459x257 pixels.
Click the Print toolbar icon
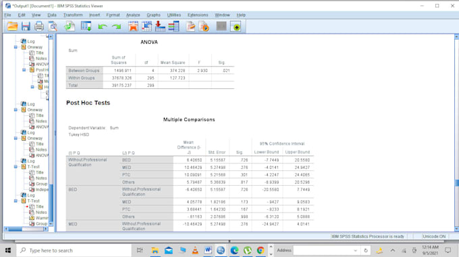[x=39, y=26]
